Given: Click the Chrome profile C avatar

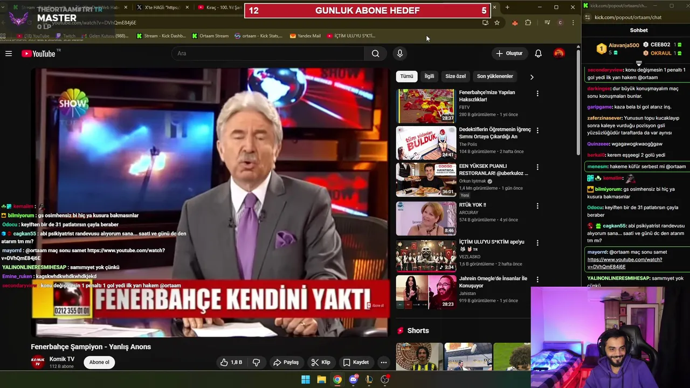Looking at the screenshot, I should [x=560, y=23].
